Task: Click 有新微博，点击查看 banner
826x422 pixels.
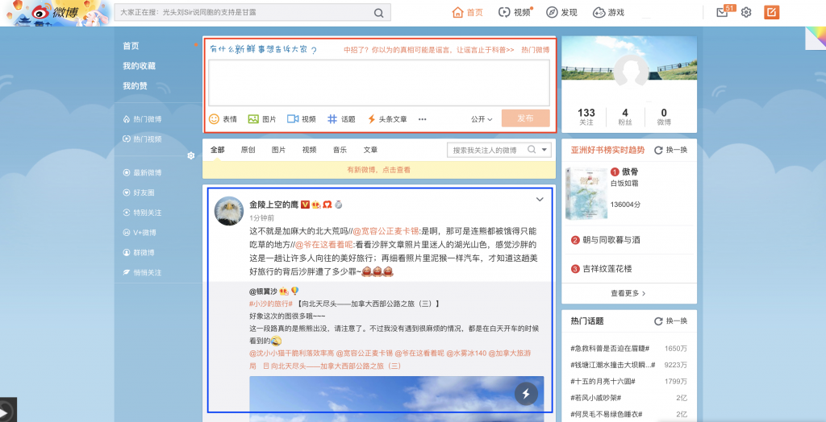Action: 379,170
